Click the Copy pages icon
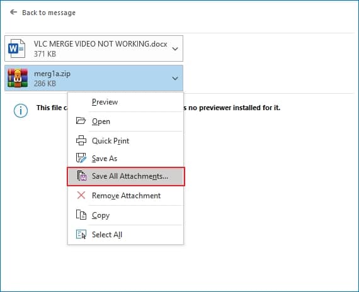 81,215
